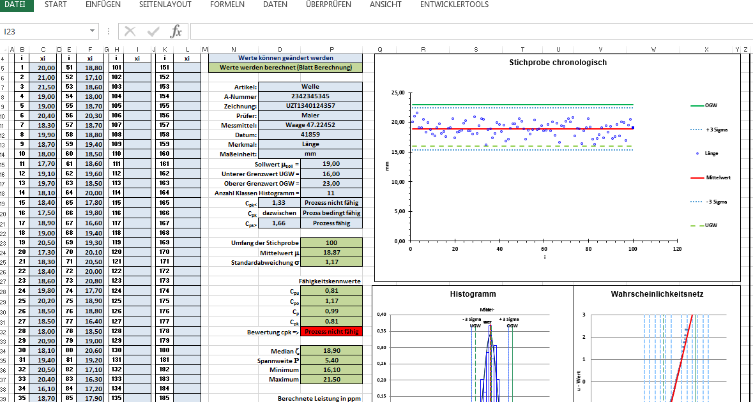Select the A-Nummer cell 2342345345
This screenshot has width=753, height=402.
[x=310, y=96]
